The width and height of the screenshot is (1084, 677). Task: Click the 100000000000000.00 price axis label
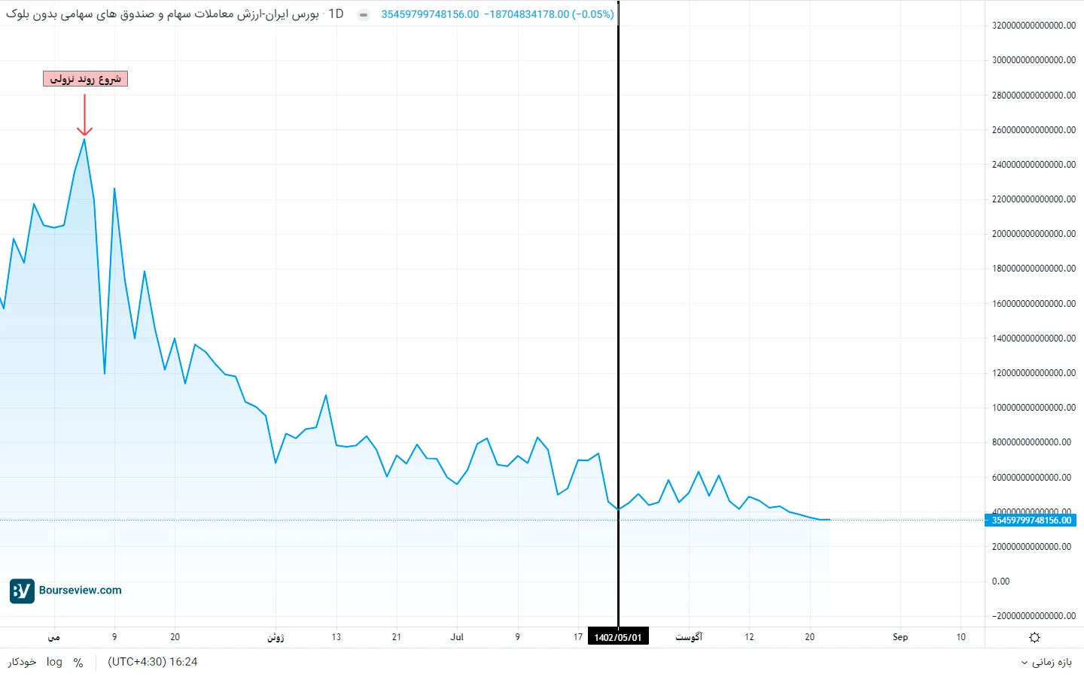coord(1034,408)
